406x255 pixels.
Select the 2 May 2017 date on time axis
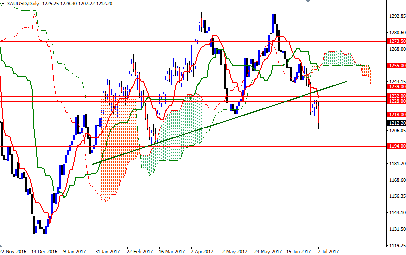point(235,251)
